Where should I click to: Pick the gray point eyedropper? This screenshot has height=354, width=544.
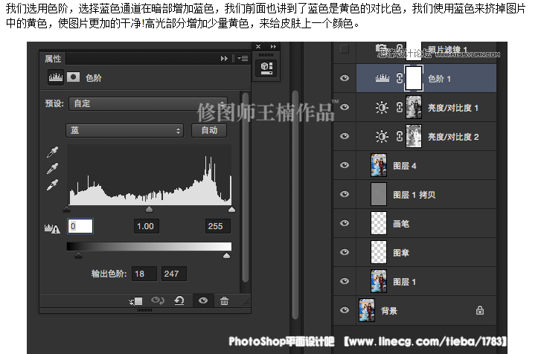point(52,168)
